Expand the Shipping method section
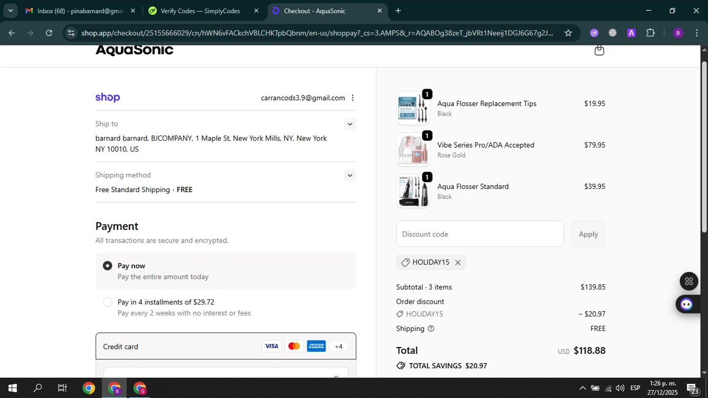 [350, 175]
